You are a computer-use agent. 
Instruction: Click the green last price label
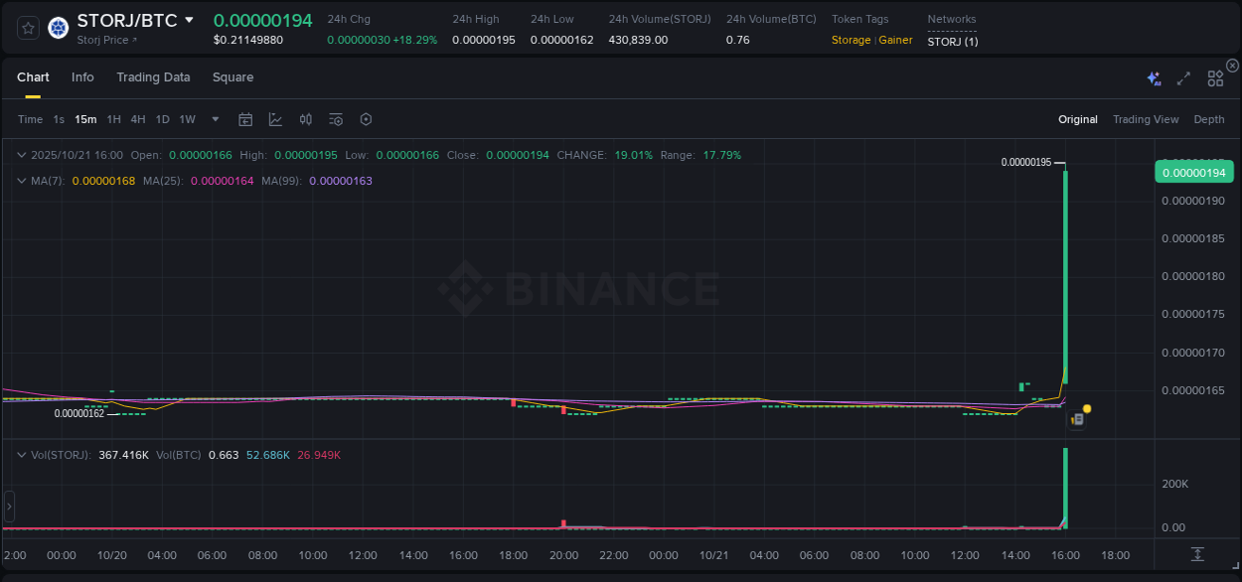[x=1193, y=171]
